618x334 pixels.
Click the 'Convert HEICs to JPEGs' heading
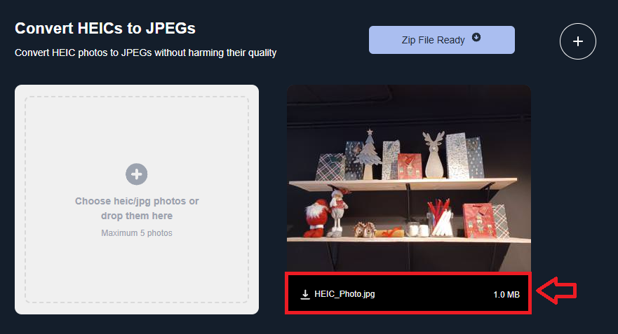click(105, 28)
